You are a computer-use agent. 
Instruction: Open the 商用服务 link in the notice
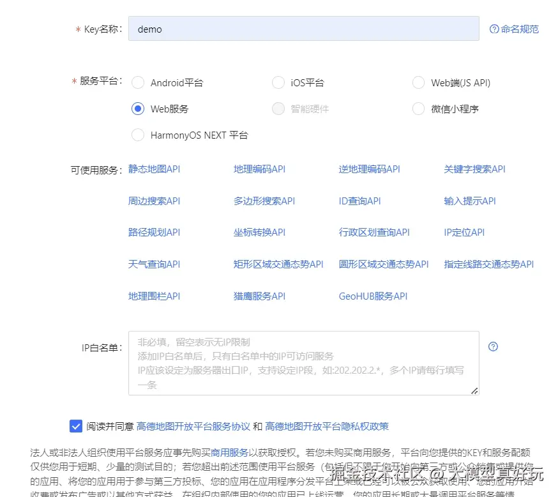point(230,452)
